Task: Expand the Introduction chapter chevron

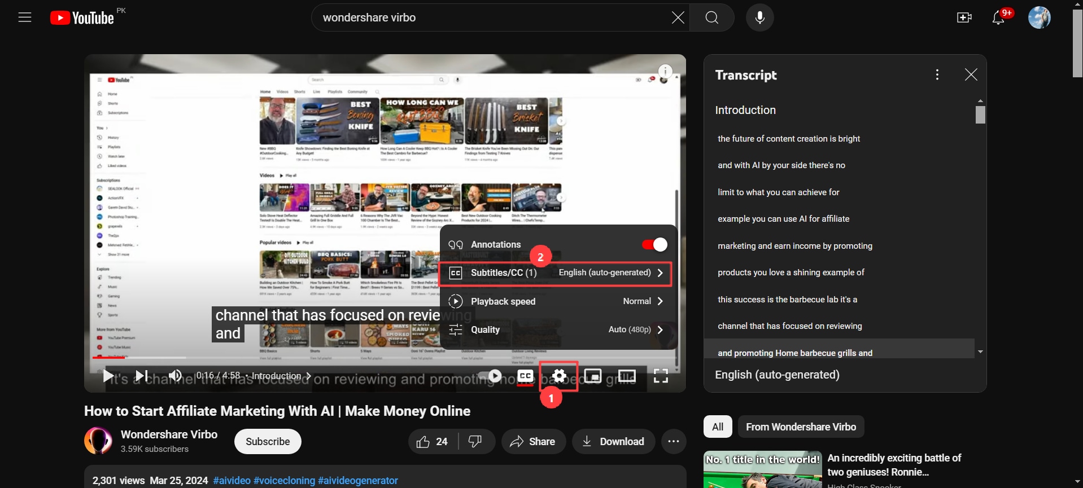Action: pos(308,376)
